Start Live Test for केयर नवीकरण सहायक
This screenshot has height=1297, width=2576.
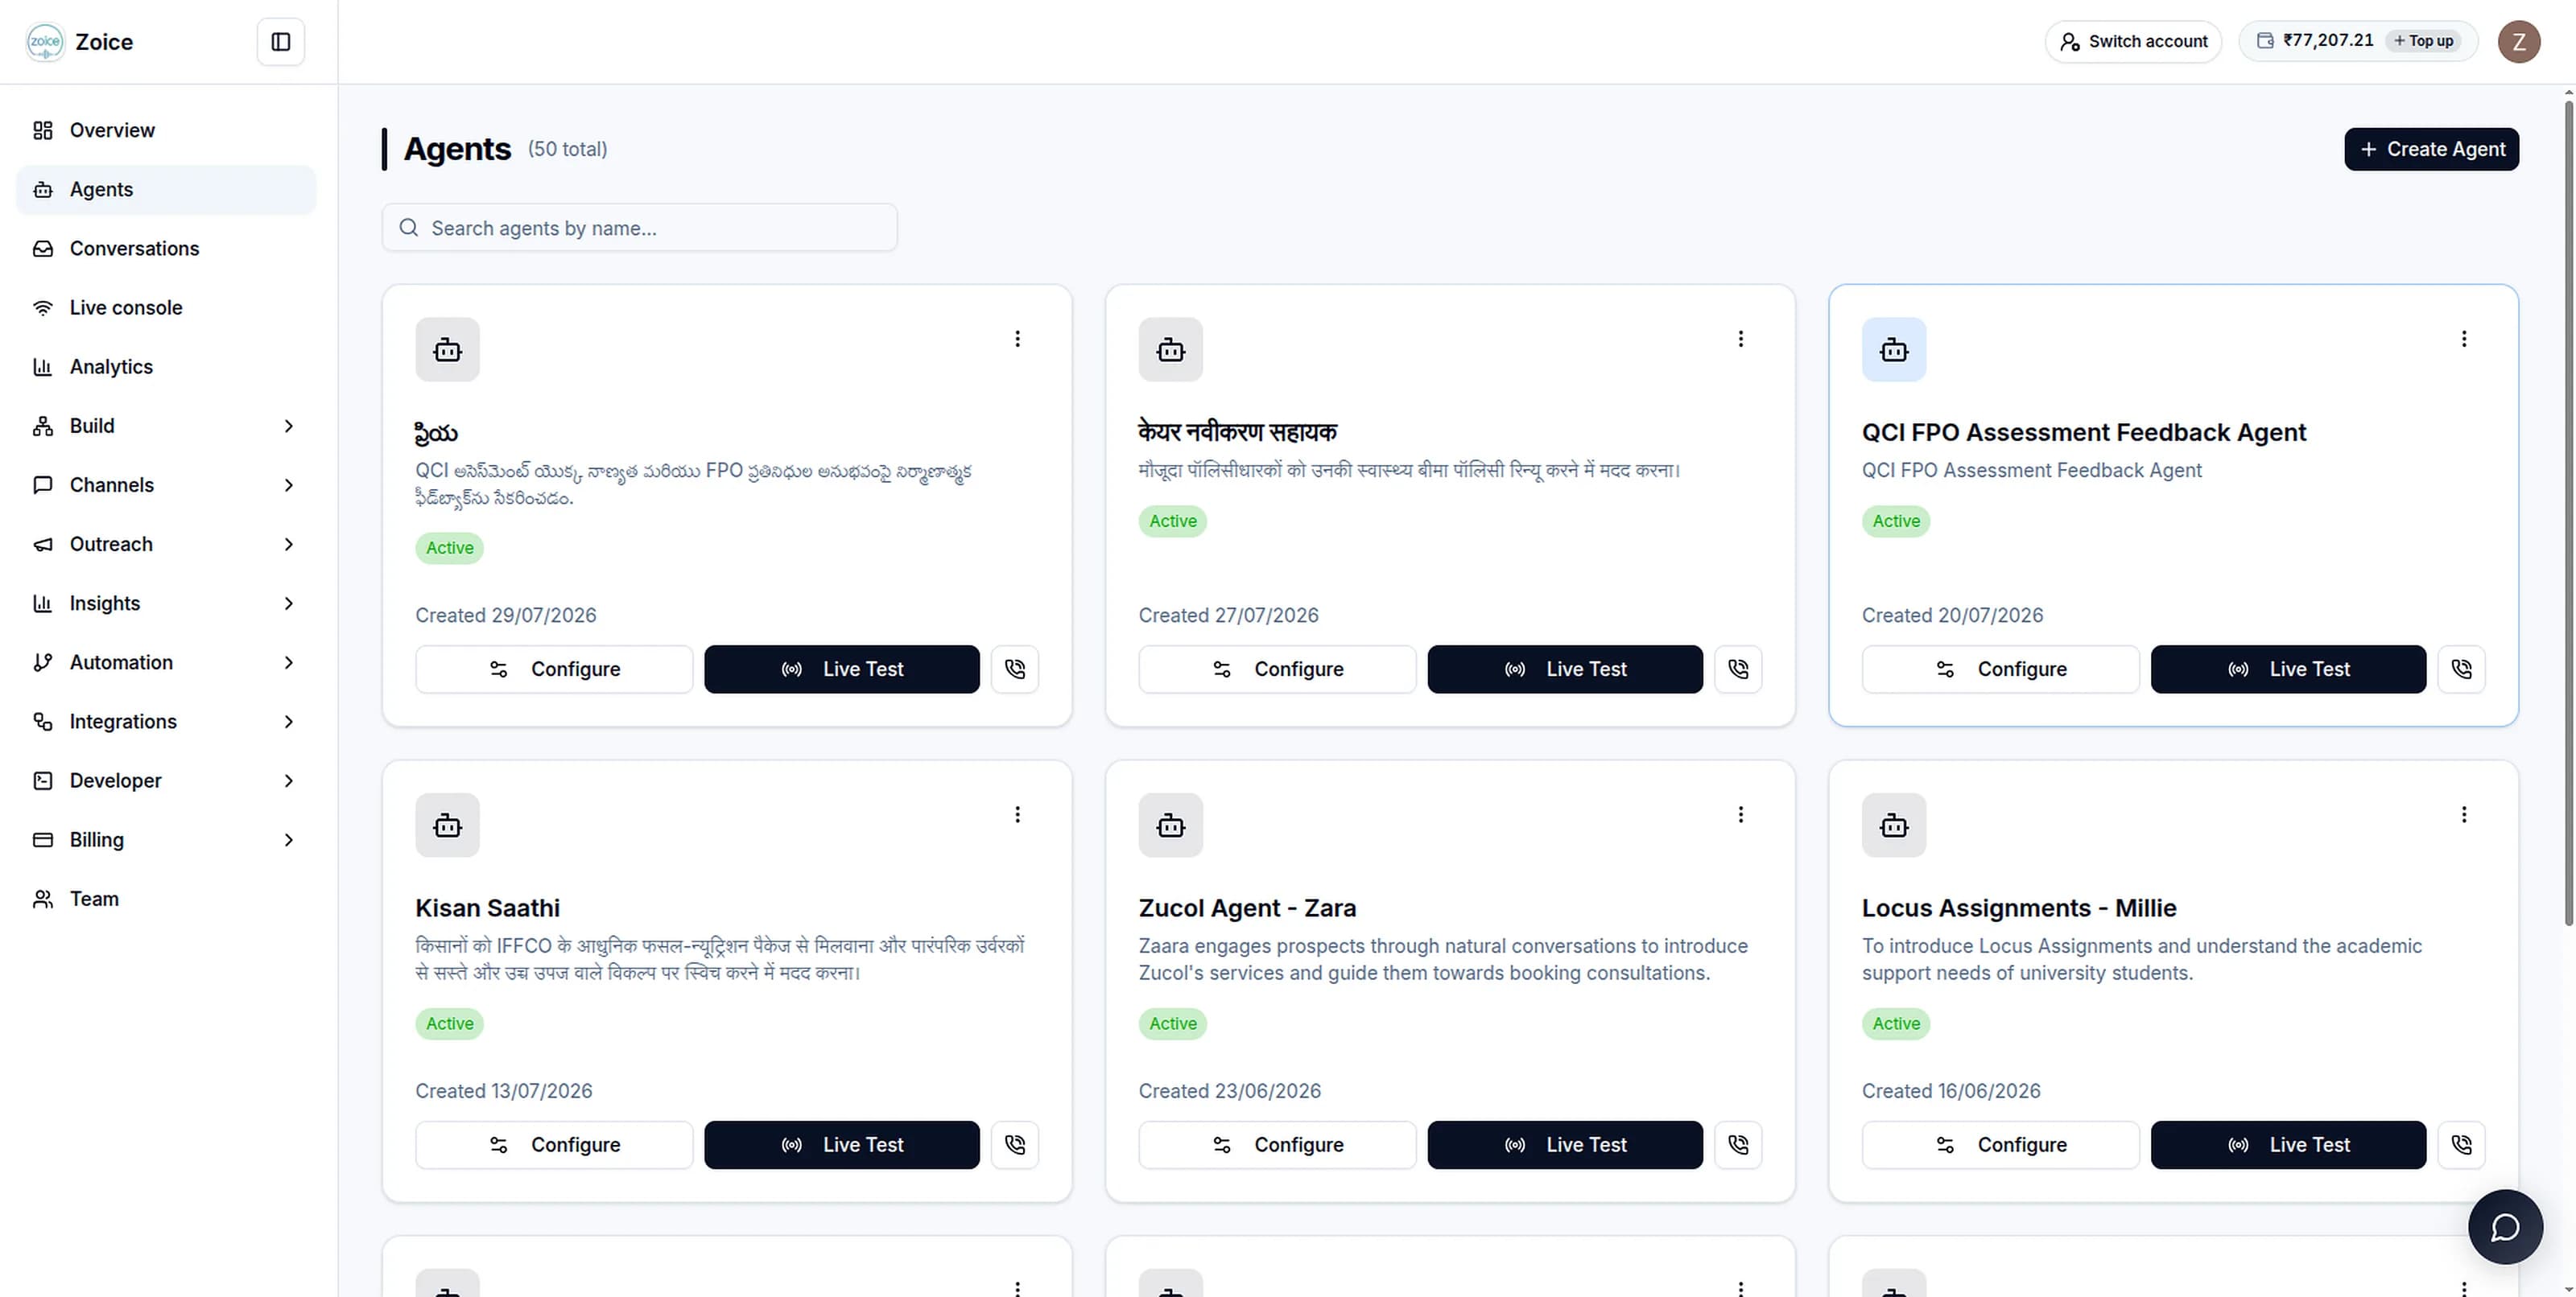(1564, 669)
